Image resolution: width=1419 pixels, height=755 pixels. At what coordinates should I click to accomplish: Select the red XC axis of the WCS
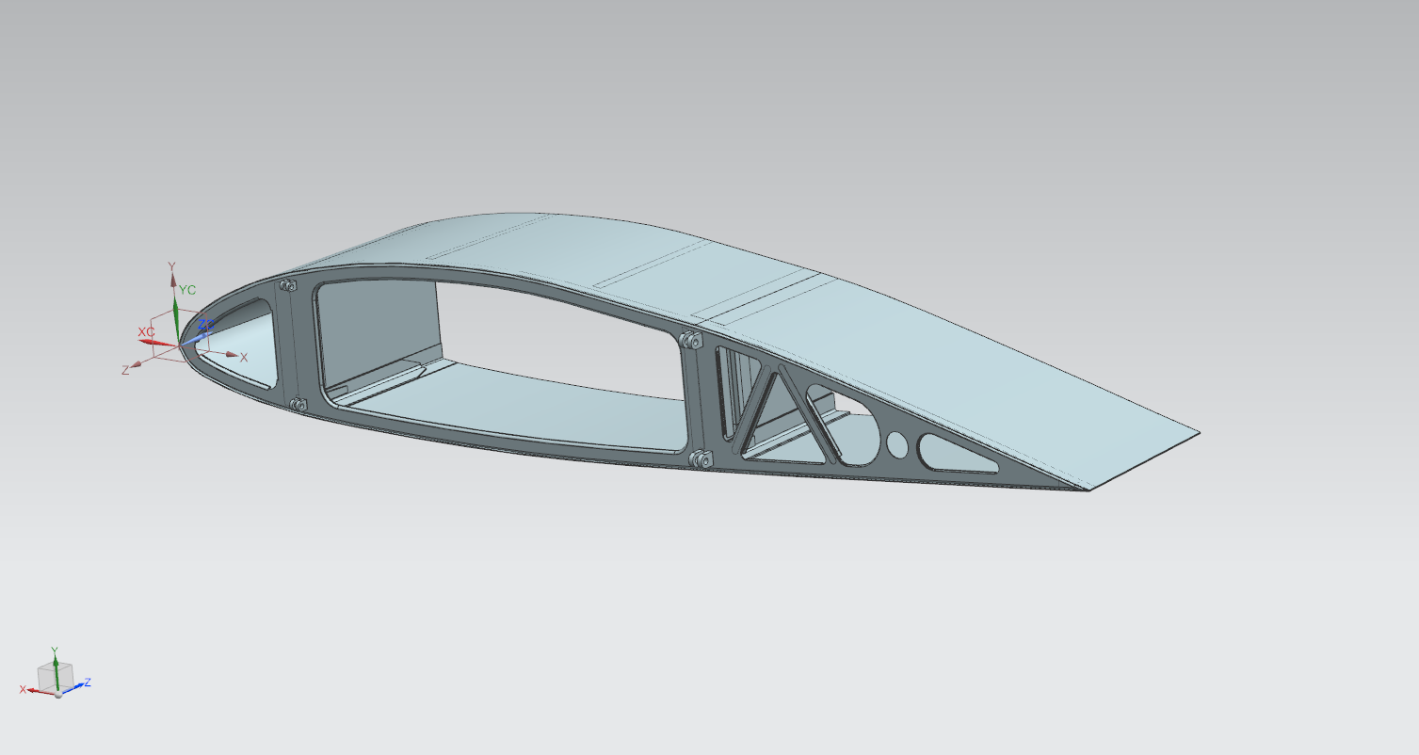tap(157, 342)
